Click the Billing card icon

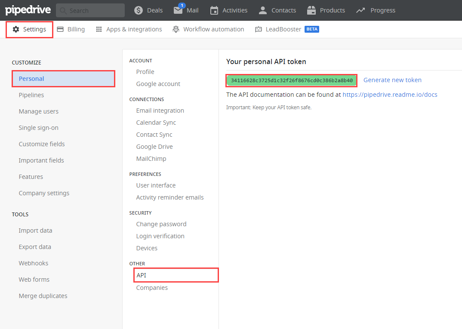pyautogui.click(x=60, y=29)
